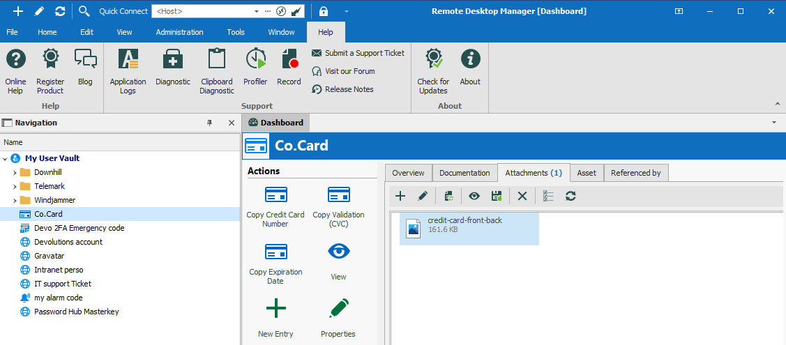Launch the Diagnostic tool

(x=173, y=68)
